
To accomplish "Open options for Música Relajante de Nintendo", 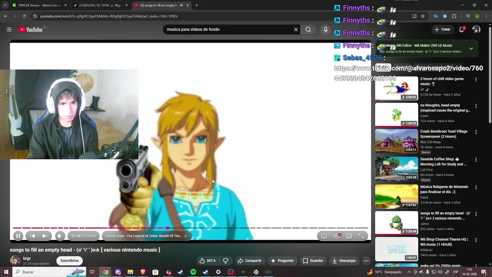I will tap(476, 187).
